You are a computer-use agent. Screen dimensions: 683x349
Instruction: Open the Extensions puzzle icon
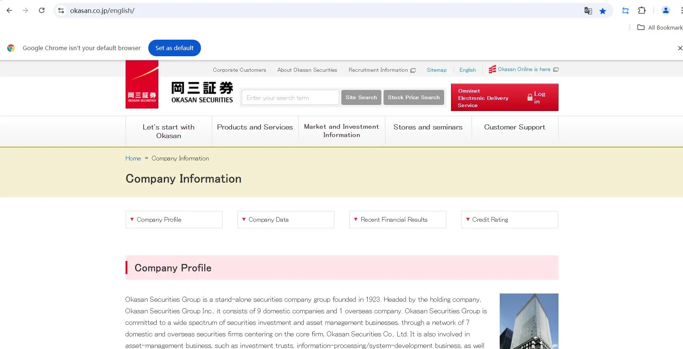642,10
